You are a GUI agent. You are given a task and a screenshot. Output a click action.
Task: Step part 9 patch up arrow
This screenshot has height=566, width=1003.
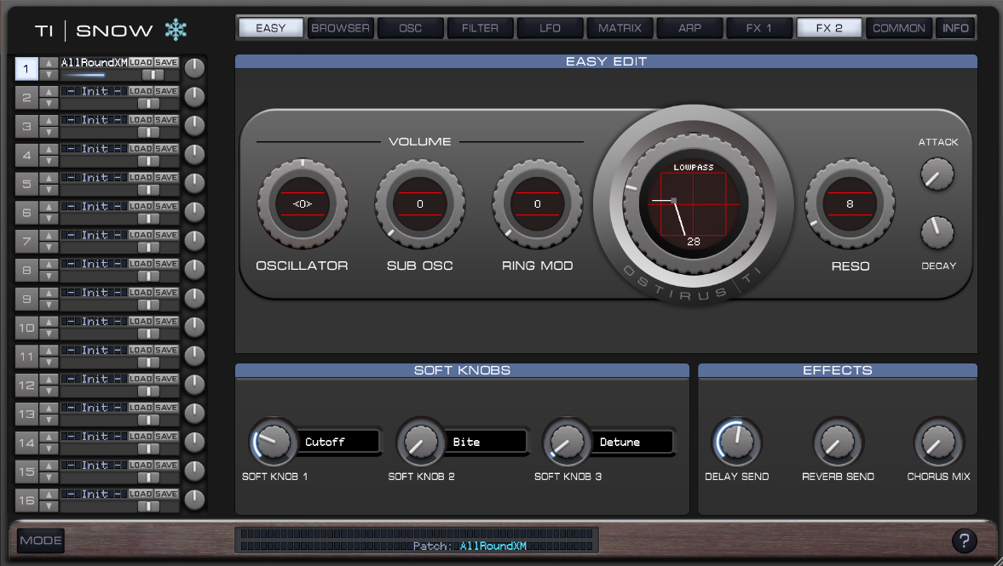[49, 293]
